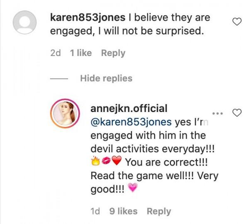Reply to karen853jones's comment

click(113, 53)
